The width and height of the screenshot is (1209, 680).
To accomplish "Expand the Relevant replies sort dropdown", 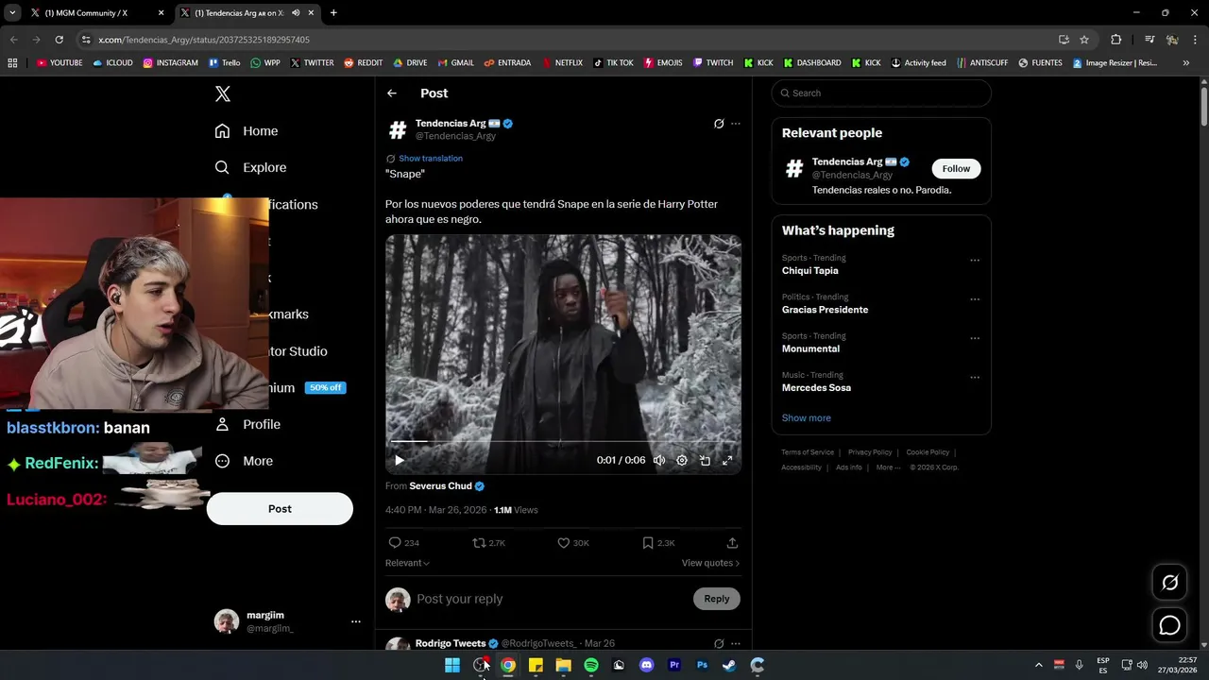I will click(407, 563).
